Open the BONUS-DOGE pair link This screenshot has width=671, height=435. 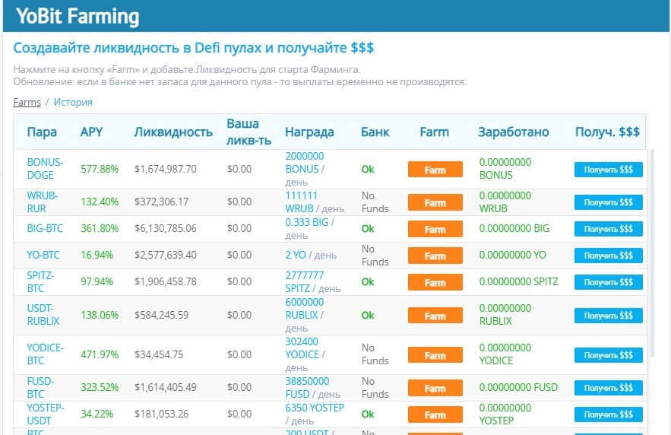pyautogui.click(x=45, y=168)
